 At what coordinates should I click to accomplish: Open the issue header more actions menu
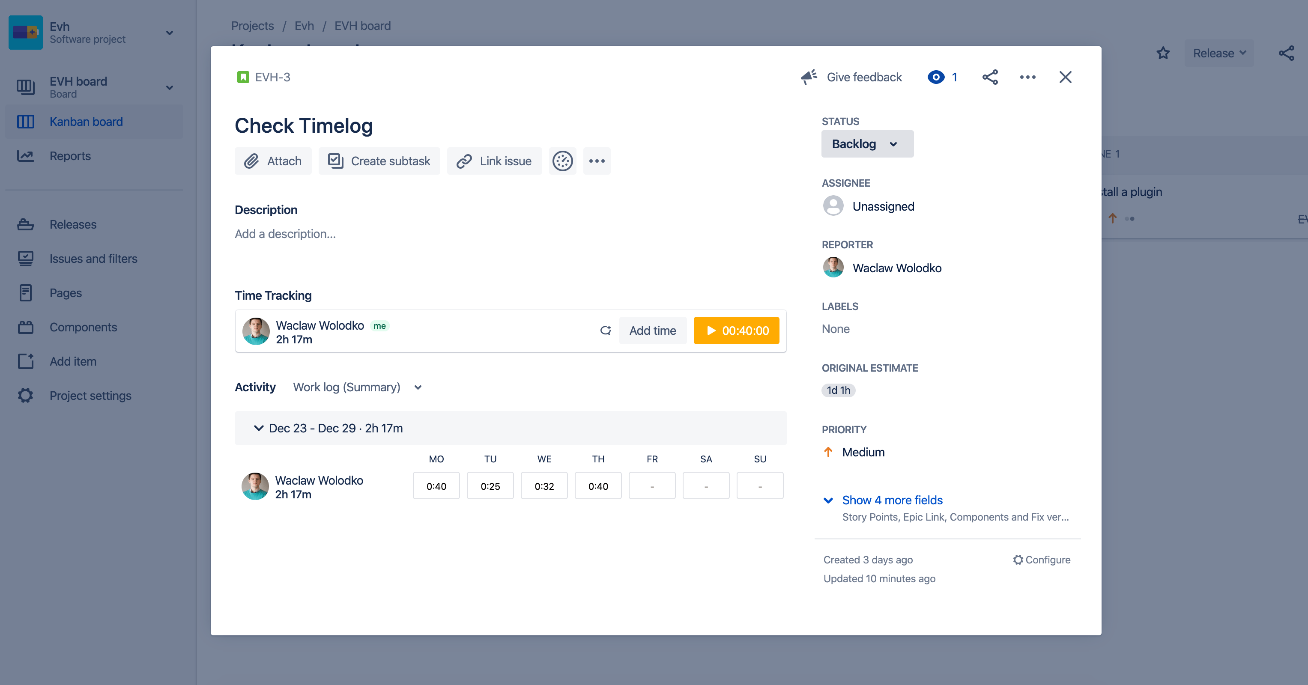tap(1027, 77)
